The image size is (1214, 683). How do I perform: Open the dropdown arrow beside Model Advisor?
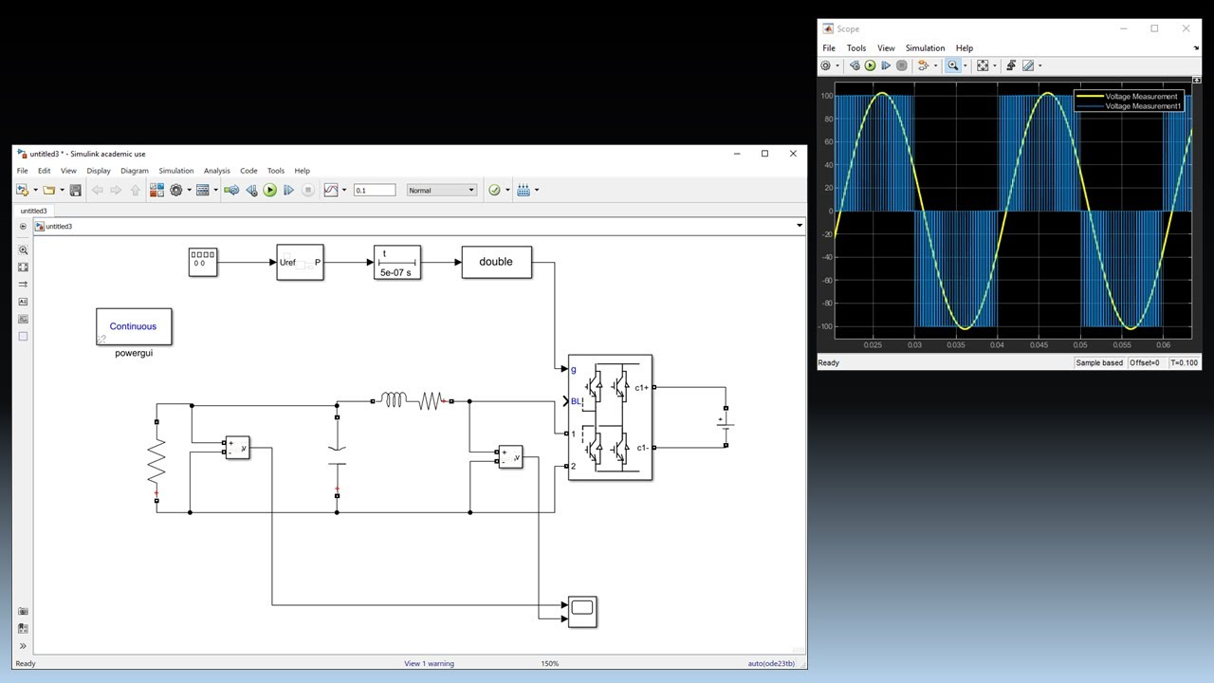[x=507, y=190]
